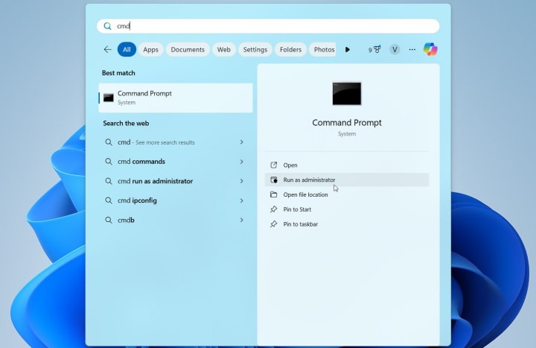Expand the 'cmd run as administrator' chevron
Viewport: 536px width, 348px height.
pyautogui.click(x=242, y=181)
